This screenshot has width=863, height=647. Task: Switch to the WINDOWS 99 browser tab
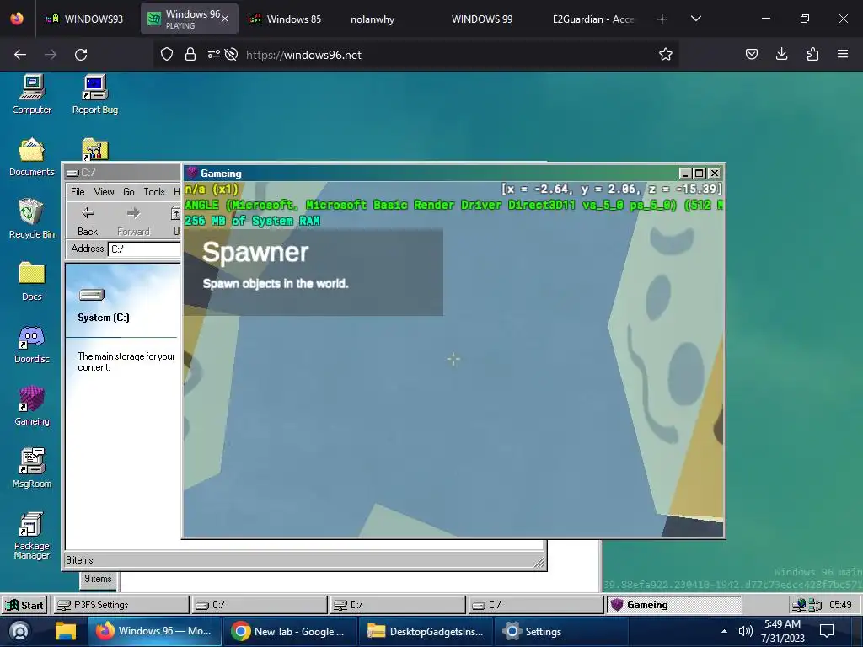point(481,19)
